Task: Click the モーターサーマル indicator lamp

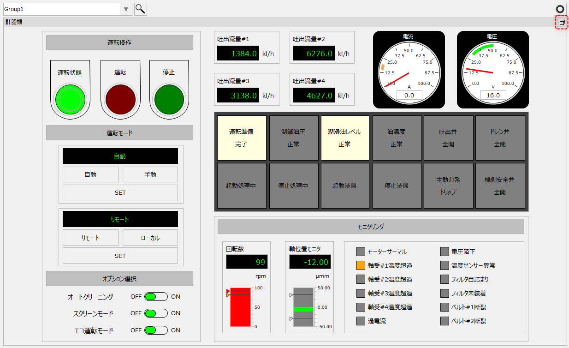Action: 360,251
